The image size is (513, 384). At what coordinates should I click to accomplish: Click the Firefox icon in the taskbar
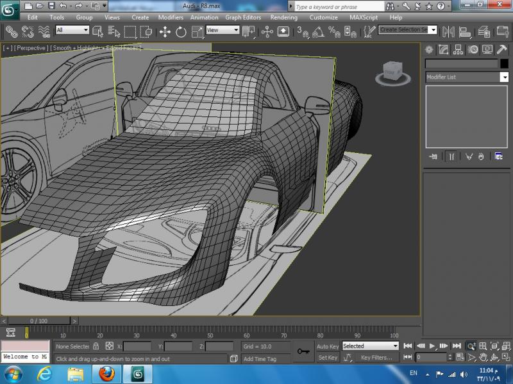[107, 374]
